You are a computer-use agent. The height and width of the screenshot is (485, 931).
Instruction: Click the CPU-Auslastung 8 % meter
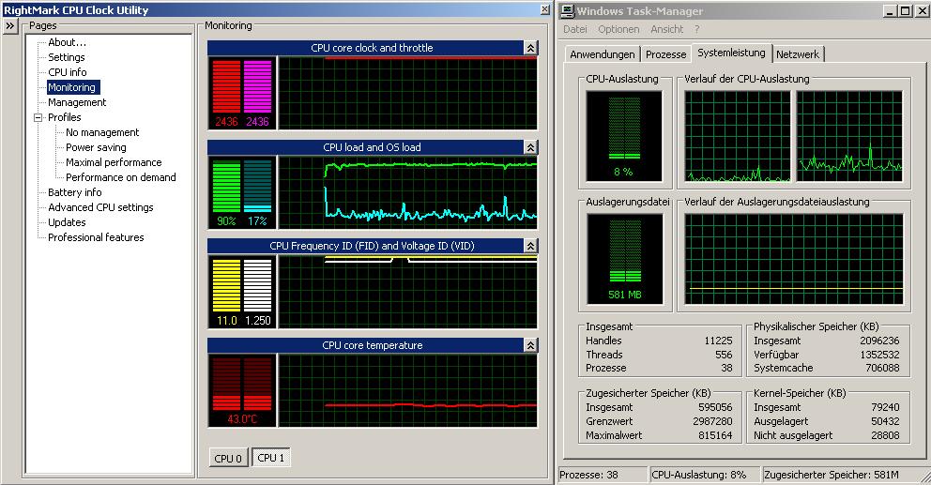coord(624,136)
